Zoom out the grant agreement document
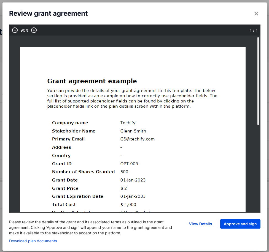 coord(15,30)
